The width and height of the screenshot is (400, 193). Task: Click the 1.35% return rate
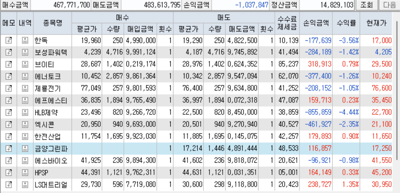(x=350, y=185)
